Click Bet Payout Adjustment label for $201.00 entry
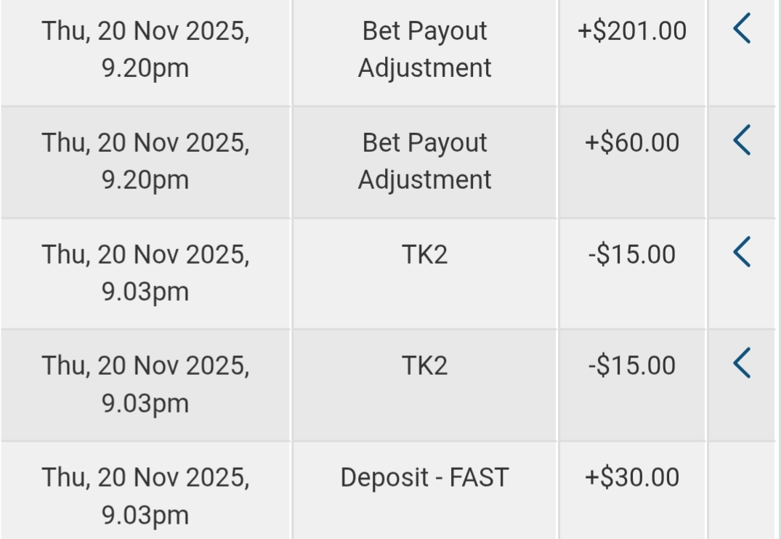 click(424, 49)
